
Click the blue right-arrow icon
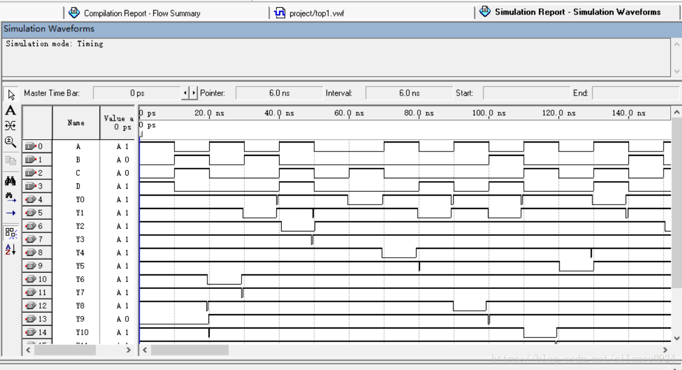click(x=11, y=212)
